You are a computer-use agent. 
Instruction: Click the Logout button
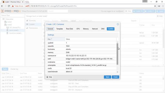(x=160, y=11)
